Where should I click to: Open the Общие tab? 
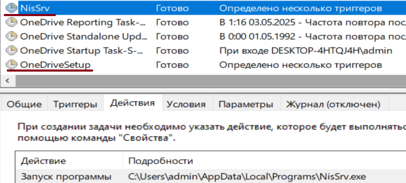click(24, 104)
